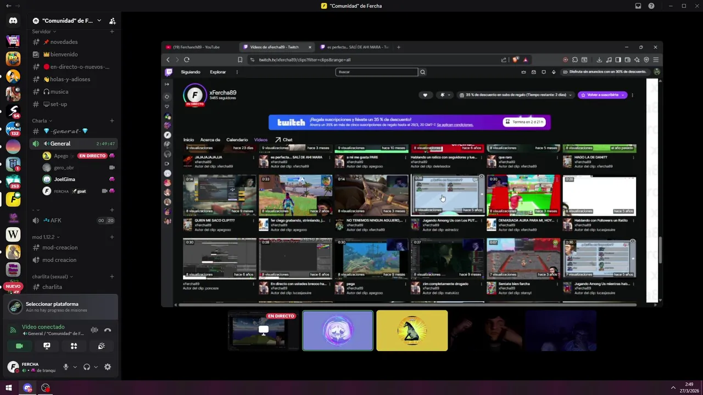Select Apego's EN DIRECTO stream tile

264,330
